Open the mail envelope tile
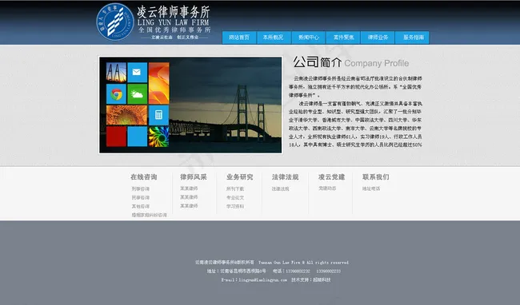This screenshot has width=520, height=305. pyautogui.click(x=137, y=72)
